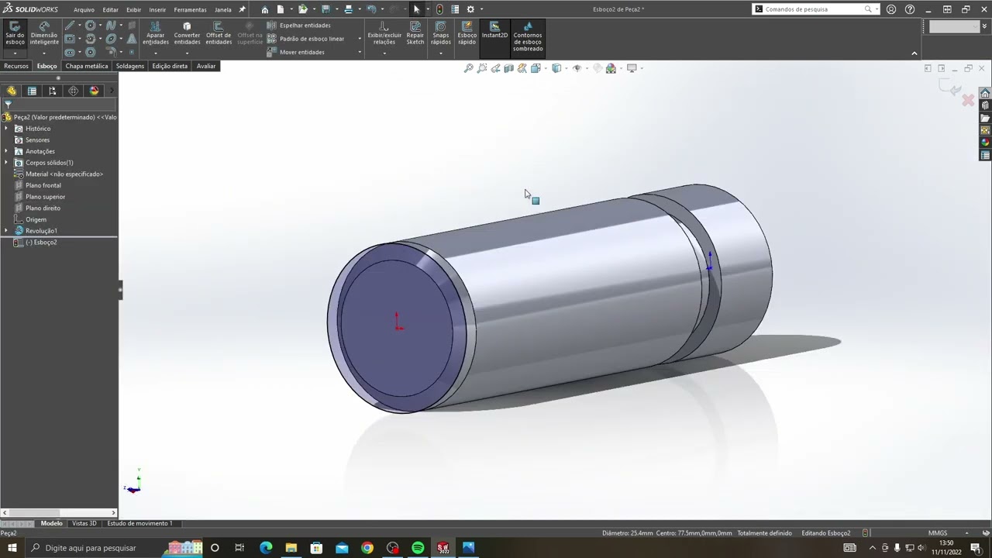Click Zoom to Fit in view toolbar
The height and width of the screenshot is (558, 992).
pyautogui.click(x=468, y=68)
